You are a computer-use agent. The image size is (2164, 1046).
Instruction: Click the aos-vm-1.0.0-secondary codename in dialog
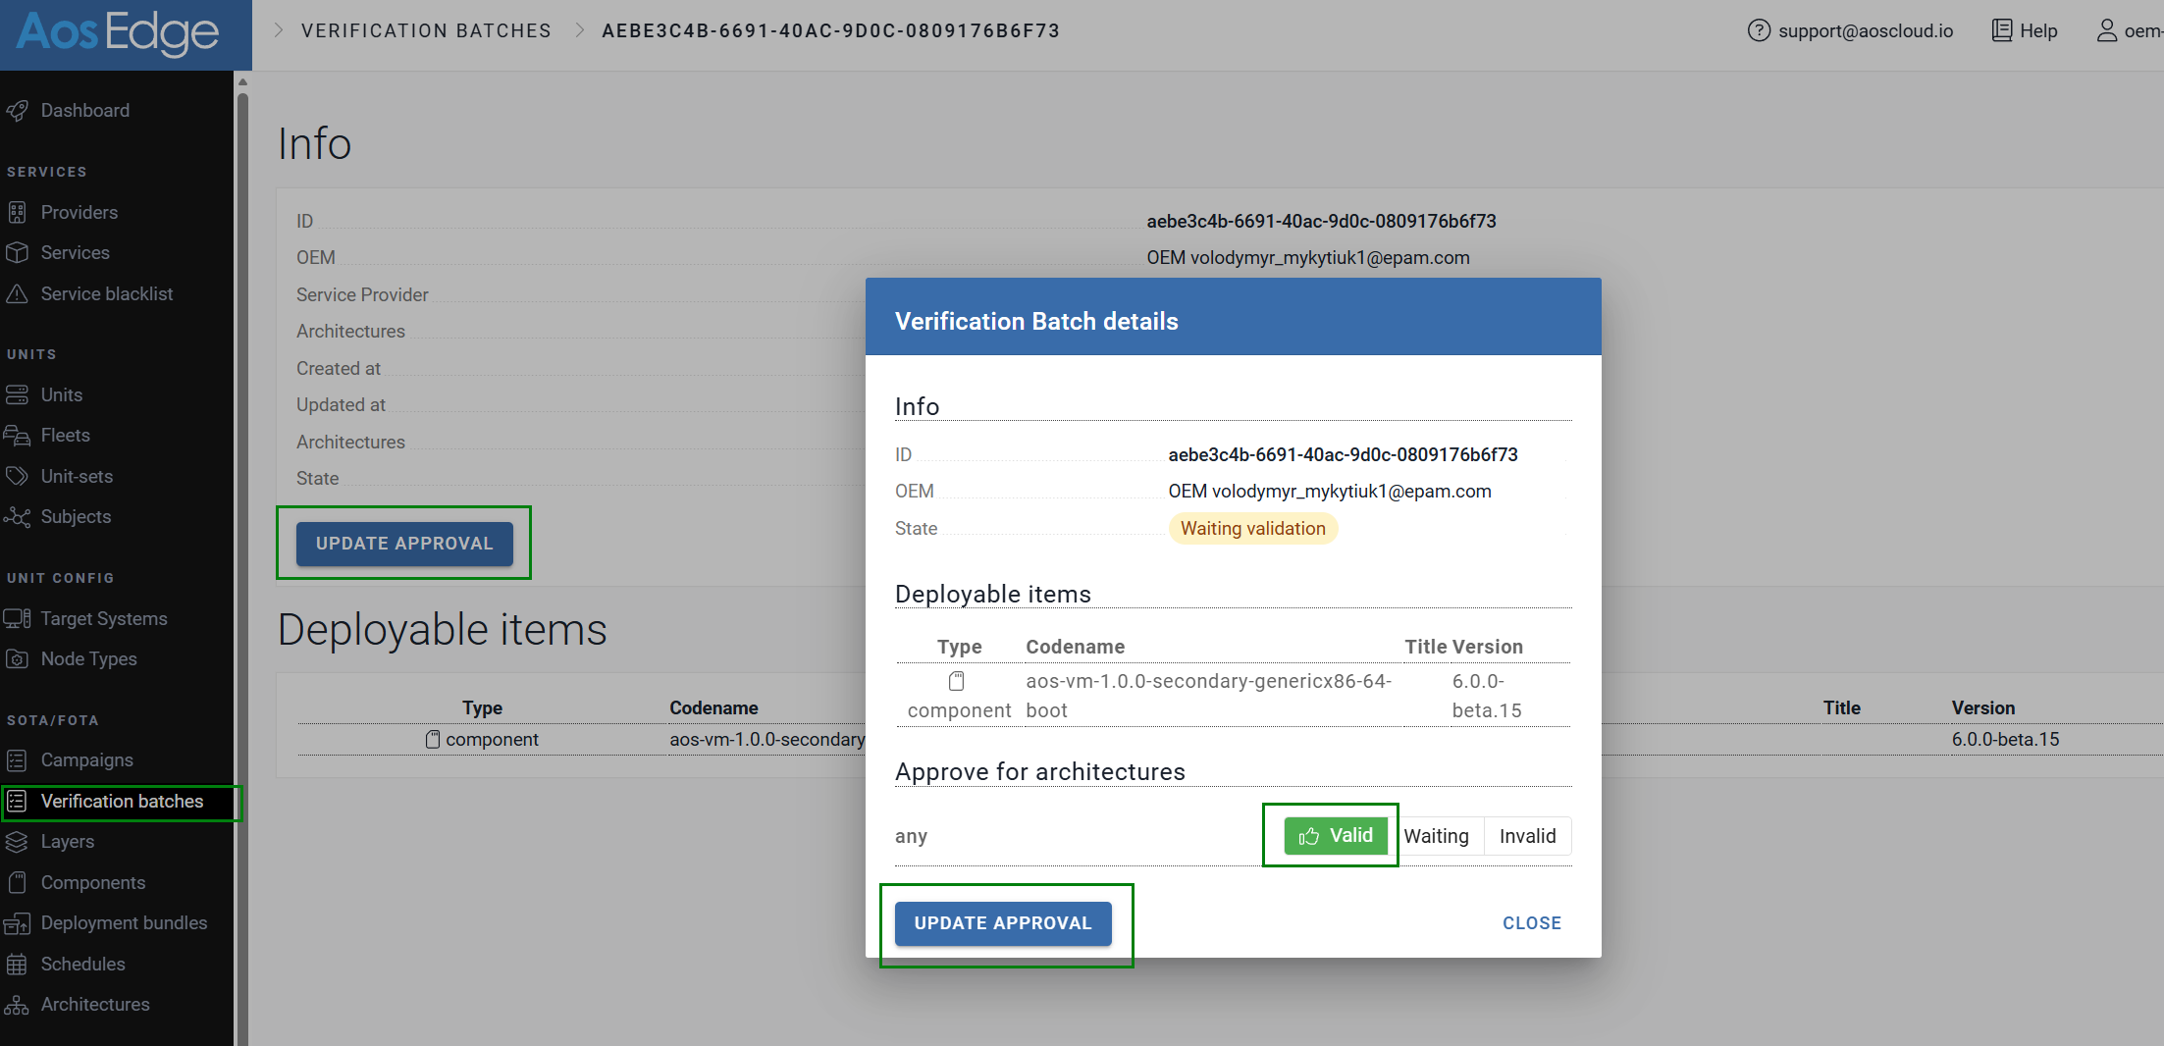click(x=1208, y=696)
